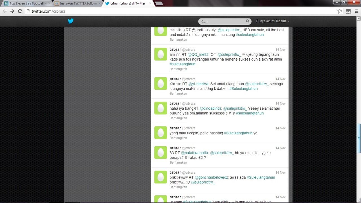Click crbrar name on the Xoxoxo RT tweet
The image size is (361, 203).
[x=175, y=79]
